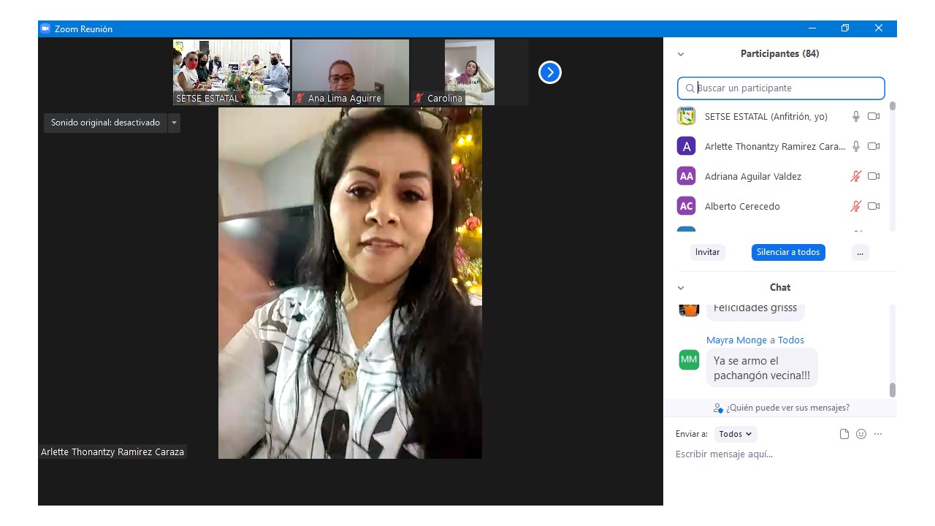Click the search magnifier icon in participants
Image resolution: width=935 pixels, height=526 pixels.
(690, 88)
